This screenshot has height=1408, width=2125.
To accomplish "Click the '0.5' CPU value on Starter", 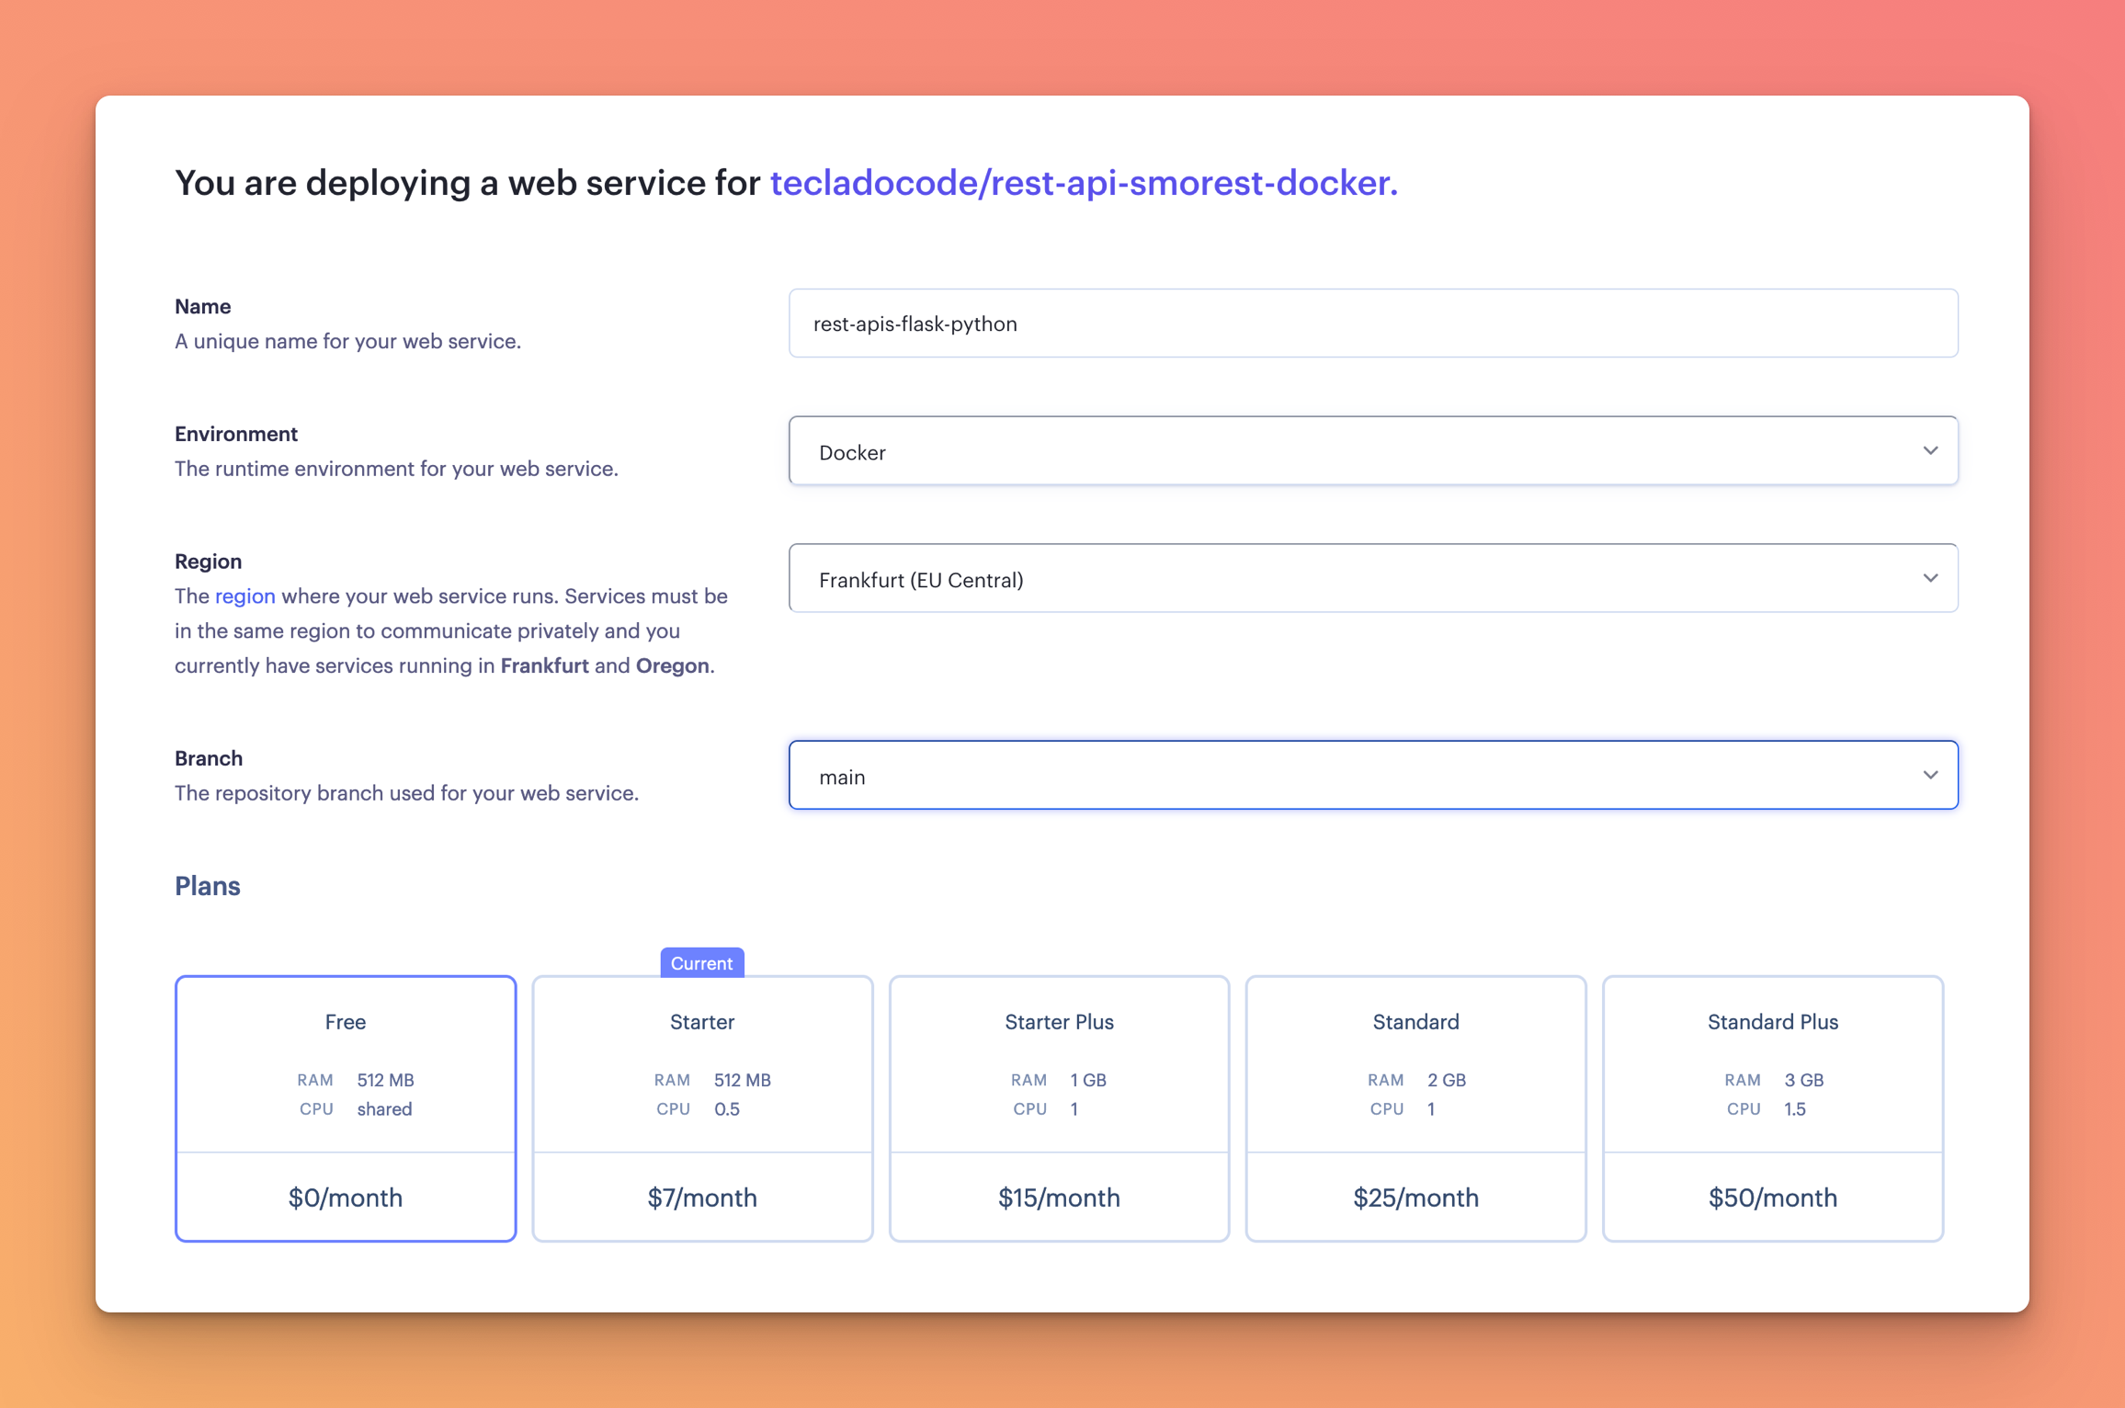I will 727,1109.
